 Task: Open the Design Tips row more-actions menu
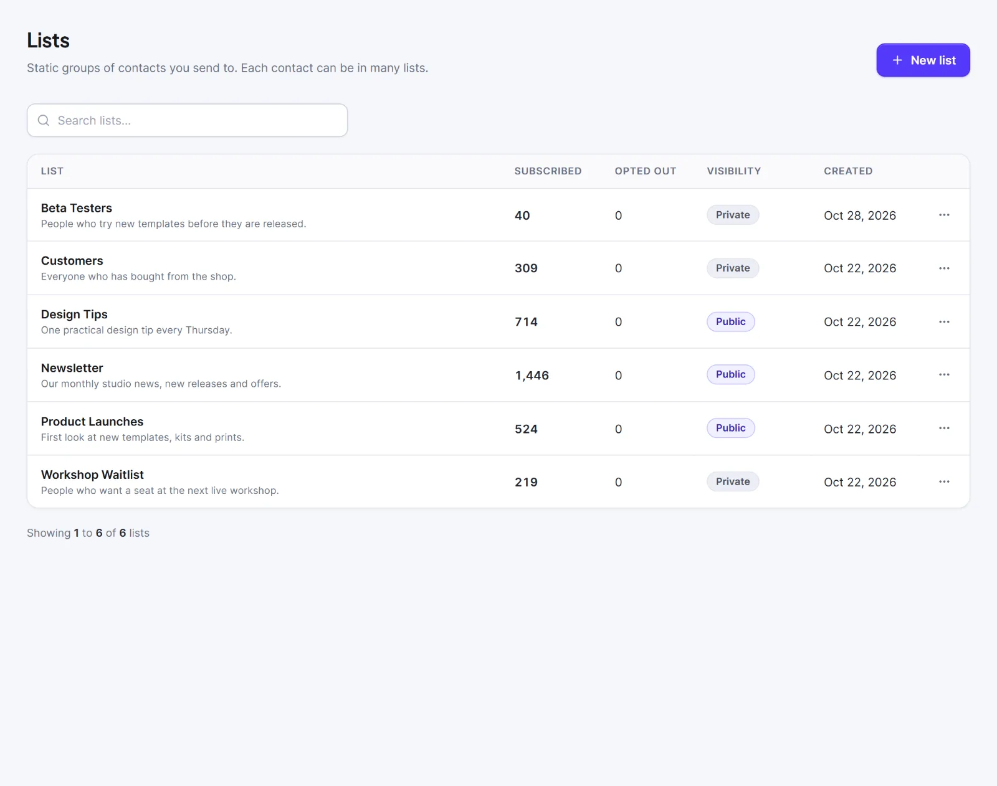coord(944,322)
